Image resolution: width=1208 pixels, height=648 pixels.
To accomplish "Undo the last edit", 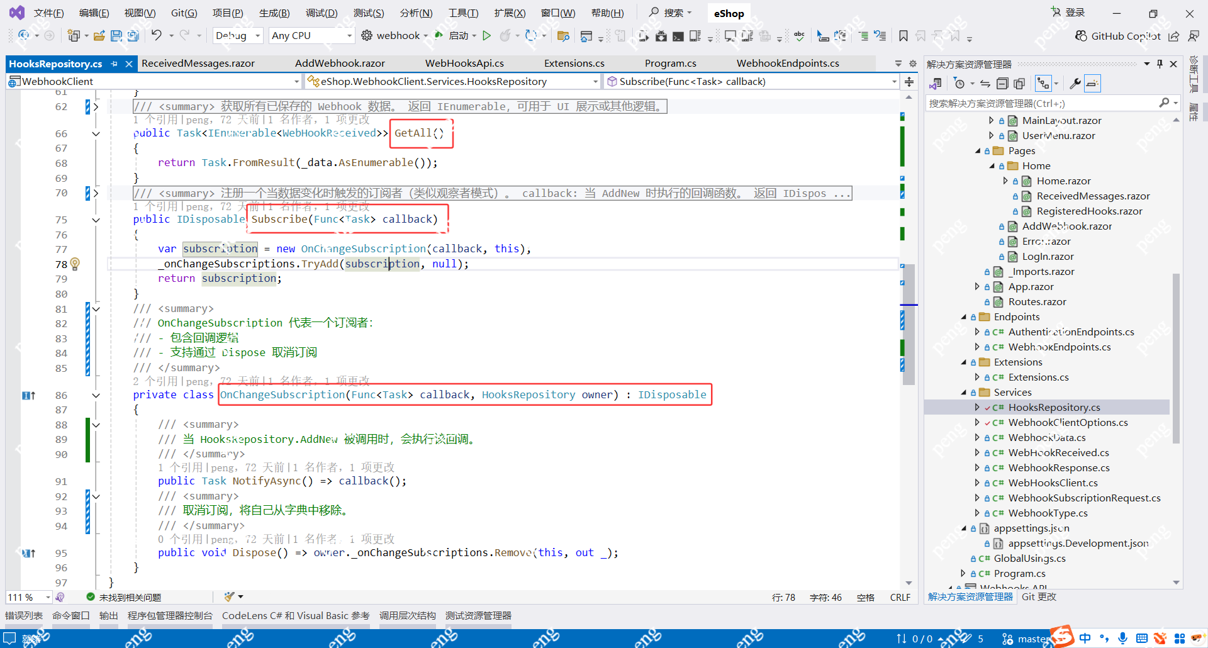I will [156, 35].
